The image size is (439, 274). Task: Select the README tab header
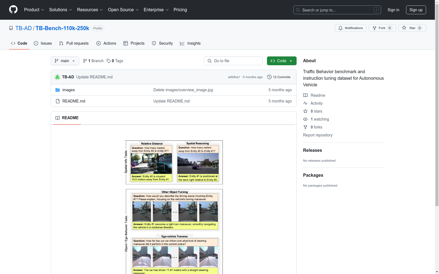click(67, 118)
